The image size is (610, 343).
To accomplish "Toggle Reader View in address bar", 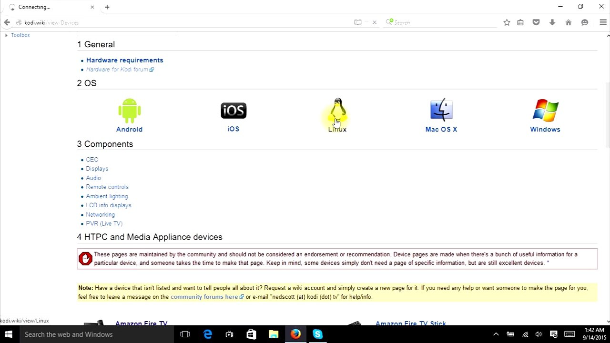I will (x=358, y=22).
